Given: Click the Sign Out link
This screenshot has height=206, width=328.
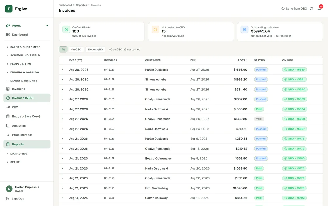Looking at the screenshot, I should (x=15, y=199).
